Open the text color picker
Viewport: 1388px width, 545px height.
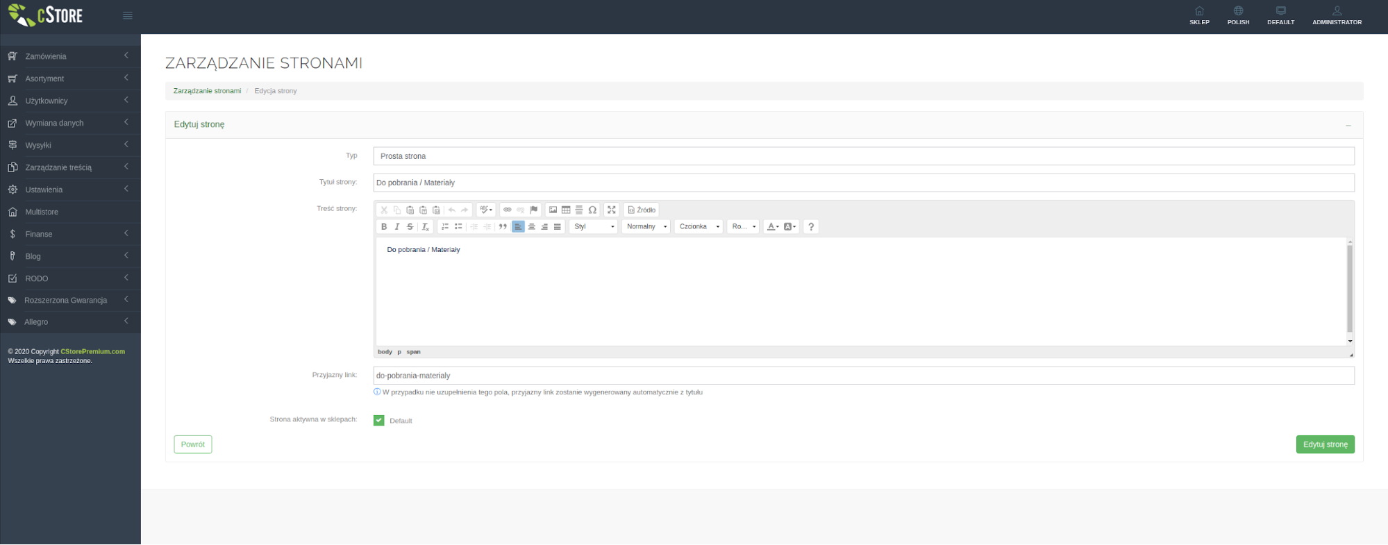tap(772, 226)
